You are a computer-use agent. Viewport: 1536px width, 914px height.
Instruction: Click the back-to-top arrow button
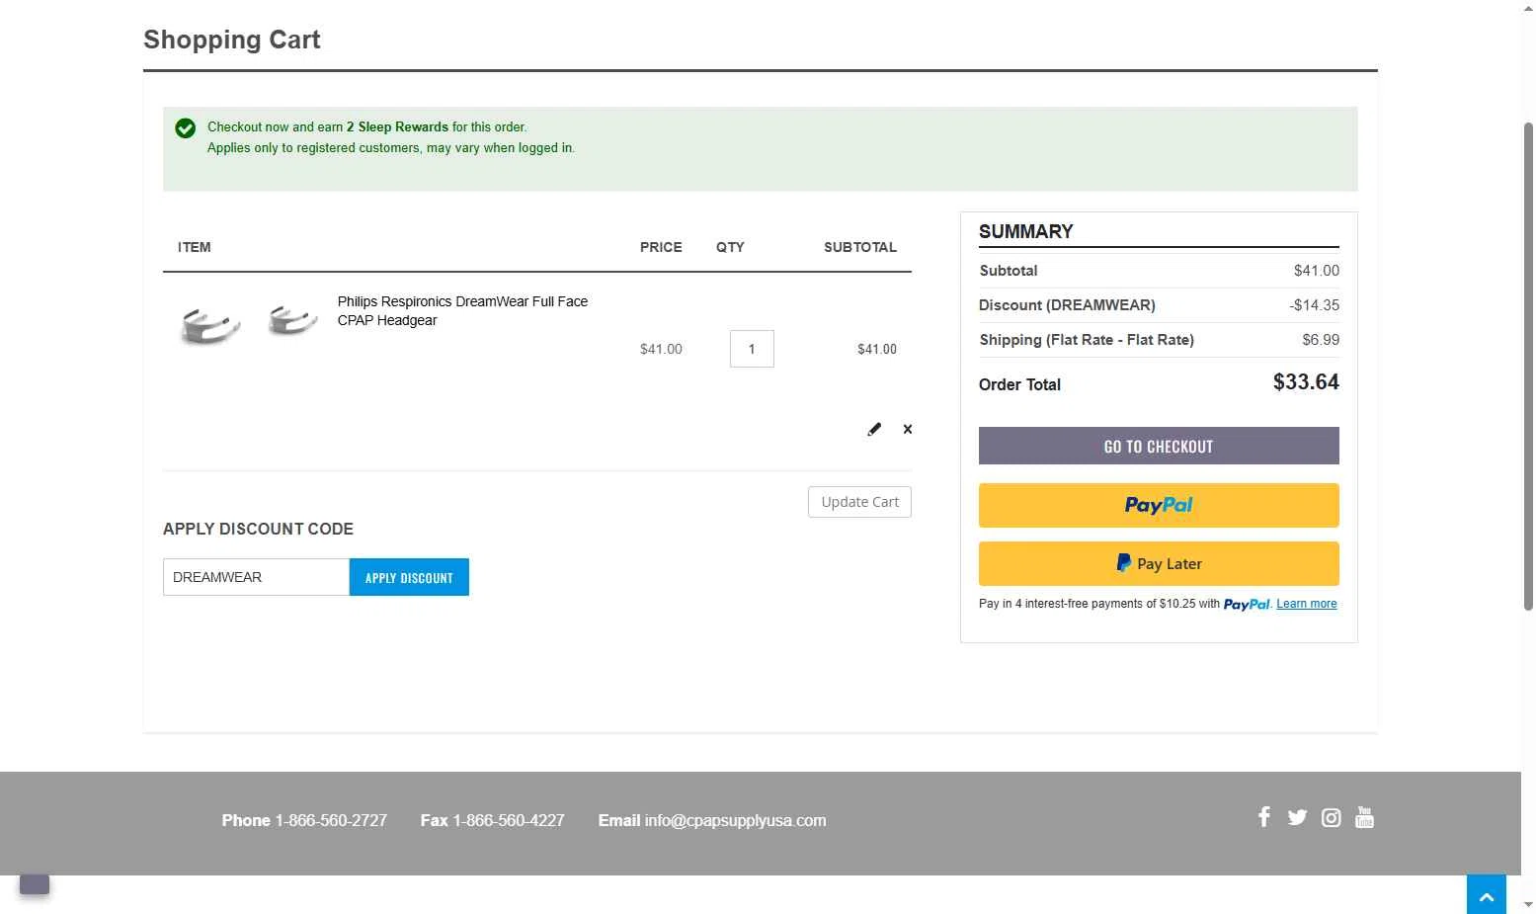point(1487,894)
